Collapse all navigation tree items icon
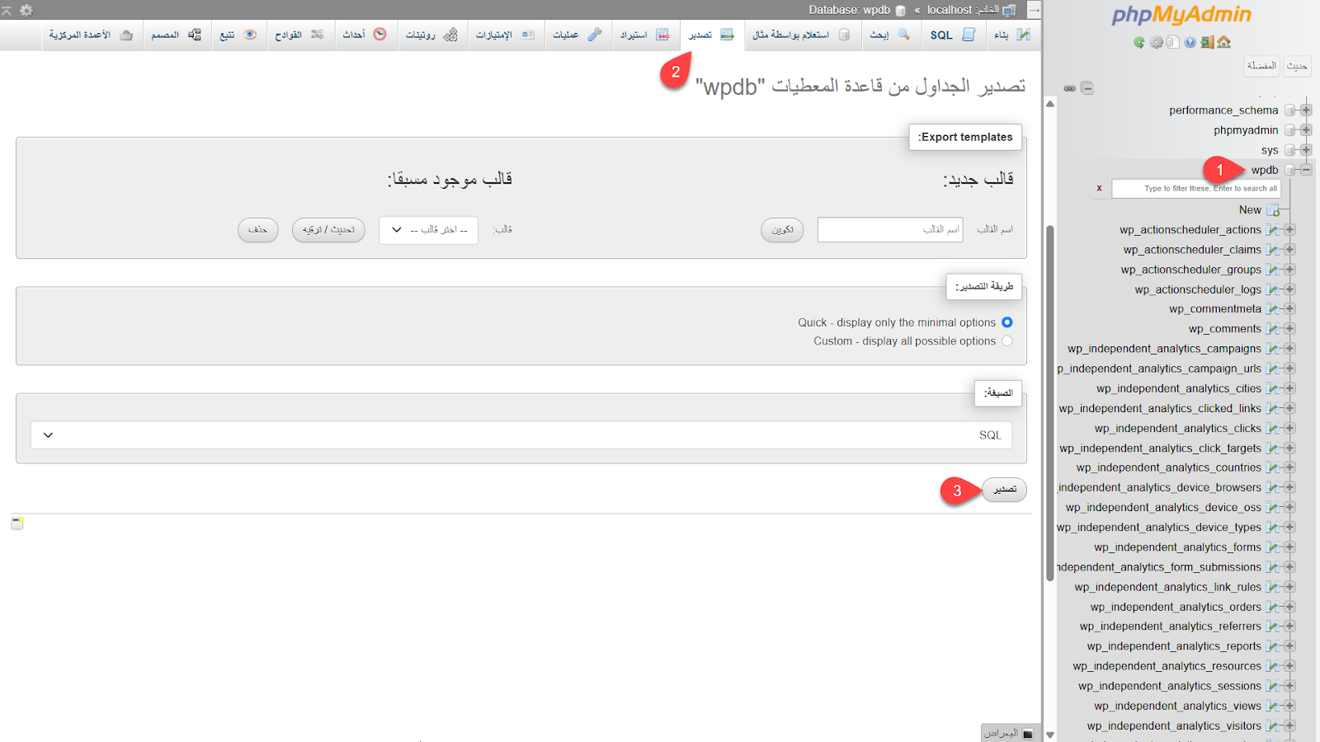Viewport: 1320px width, 742px height. coord(1087,88)
